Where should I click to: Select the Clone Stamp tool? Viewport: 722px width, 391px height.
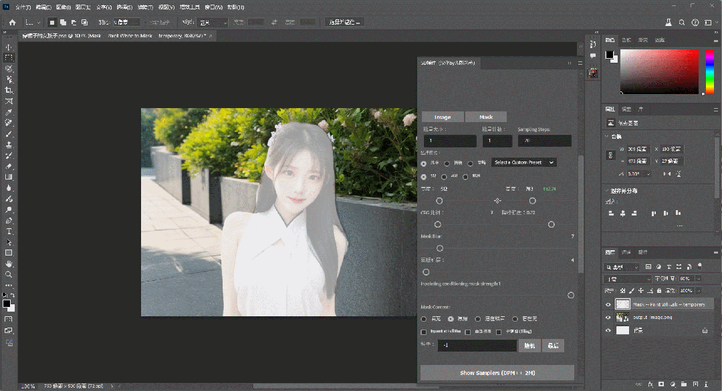tap(9, 145)
